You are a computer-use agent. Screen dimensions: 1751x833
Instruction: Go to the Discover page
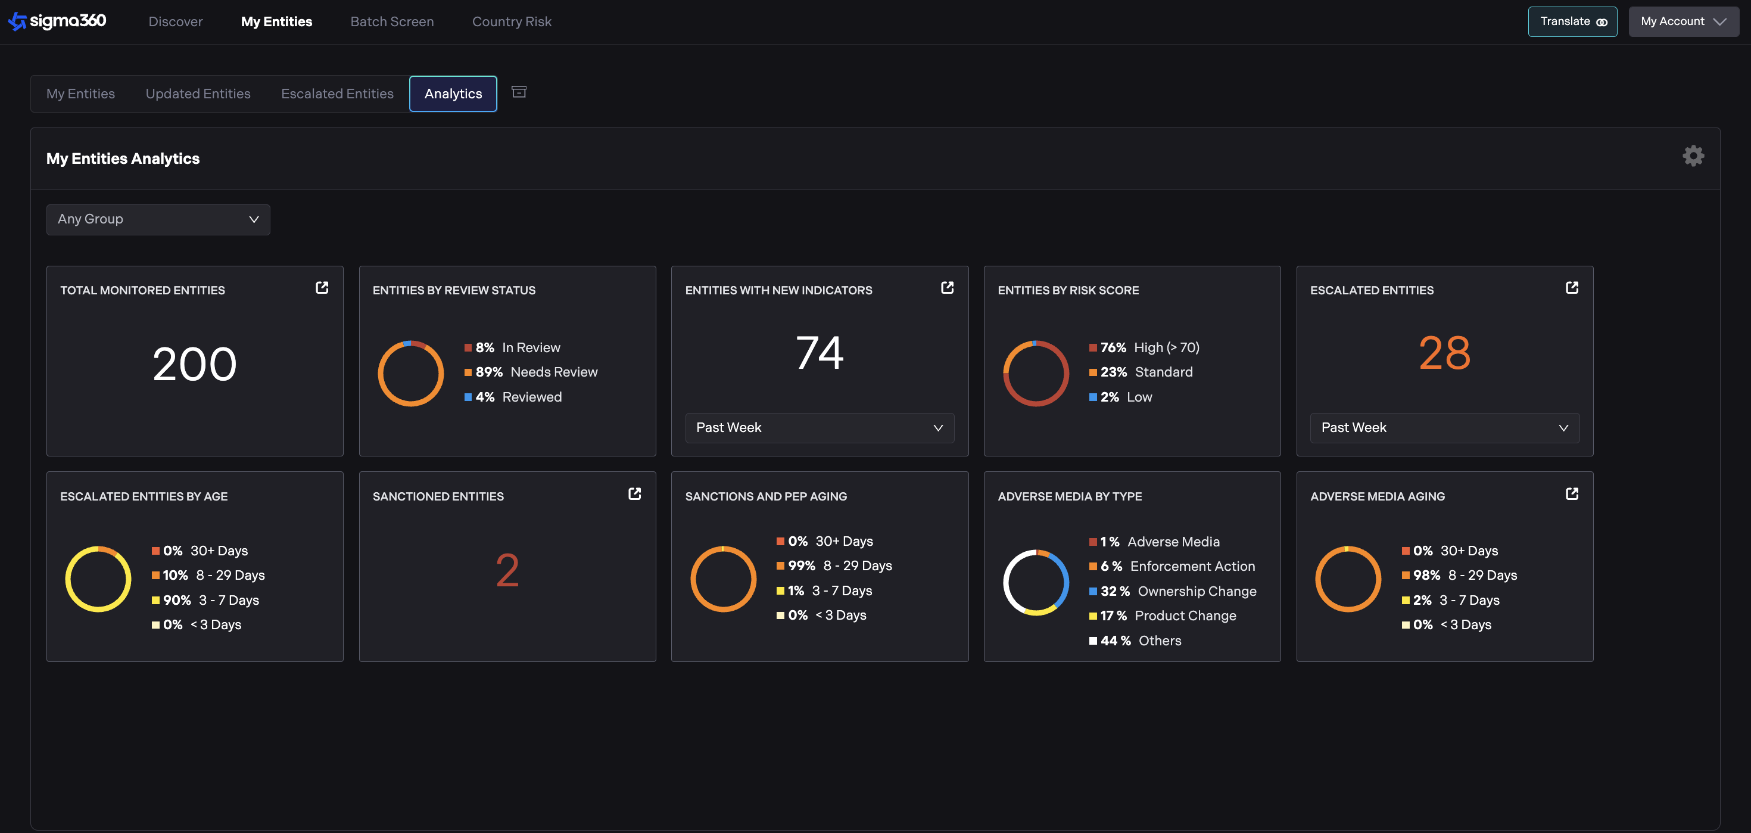coord(175,22)
